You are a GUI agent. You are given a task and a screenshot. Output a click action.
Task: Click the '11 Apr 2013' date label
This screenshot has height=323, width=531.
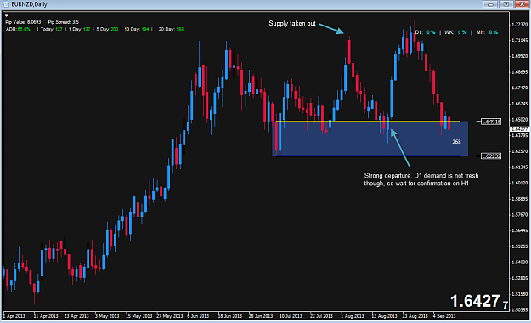tap(46, 316)
